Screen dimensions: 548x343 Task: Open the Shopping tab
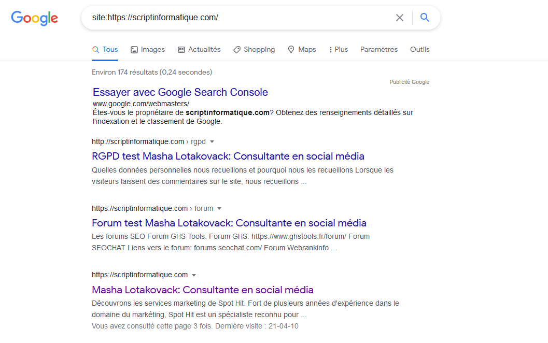tap(254, 50)
